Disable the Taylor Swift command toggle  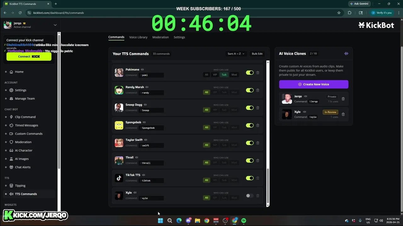[x=250, y=143]
